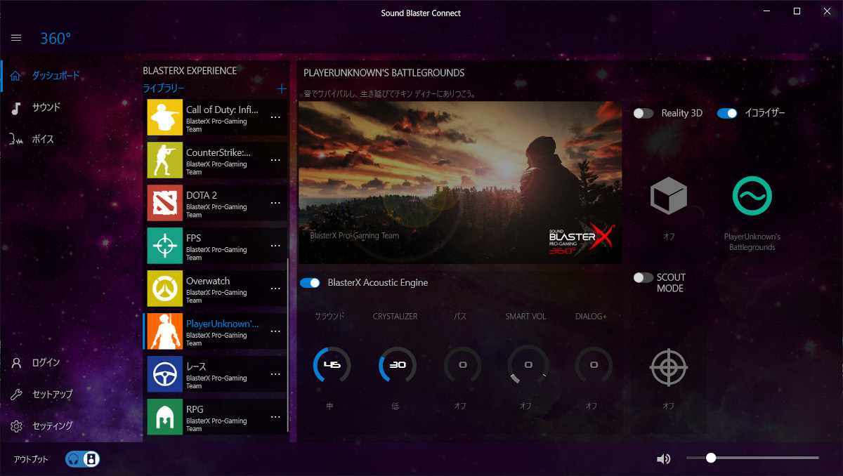Toggle the SCOUT MODE switch

click(x=643, y=277)
